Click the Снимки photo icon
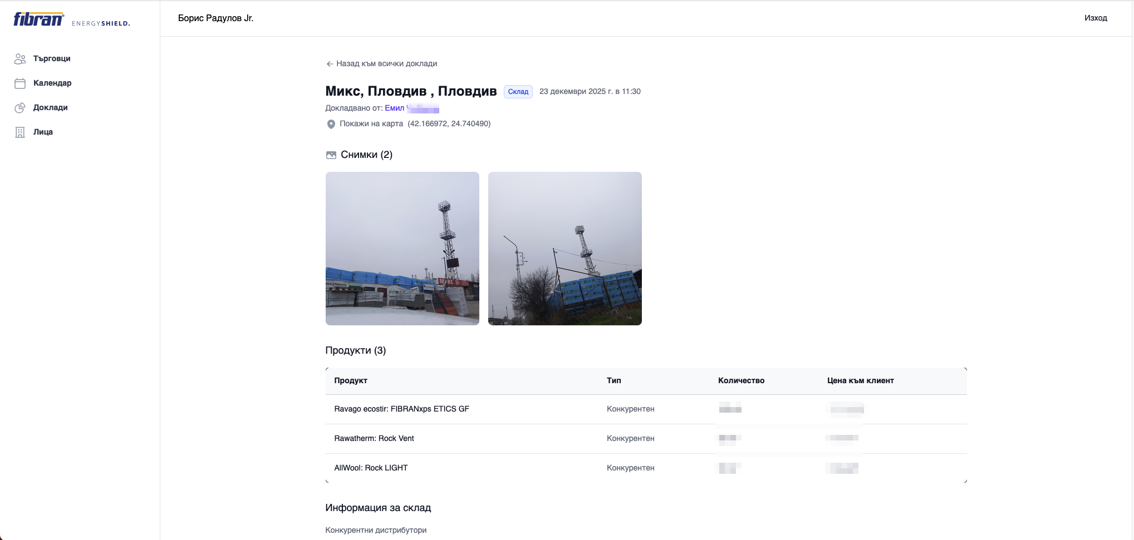Viewport: 1134px width, 540px height. point(331,155)
